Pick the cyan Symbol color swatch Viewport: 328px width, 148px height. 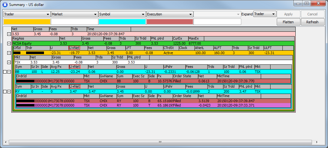pyautogui.click(x=122, y=22)
